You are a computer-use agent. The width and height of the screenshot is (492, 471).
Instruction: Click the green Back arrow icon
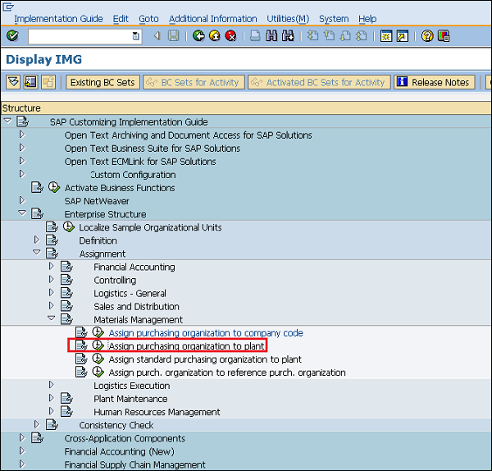tap(198, 36)
